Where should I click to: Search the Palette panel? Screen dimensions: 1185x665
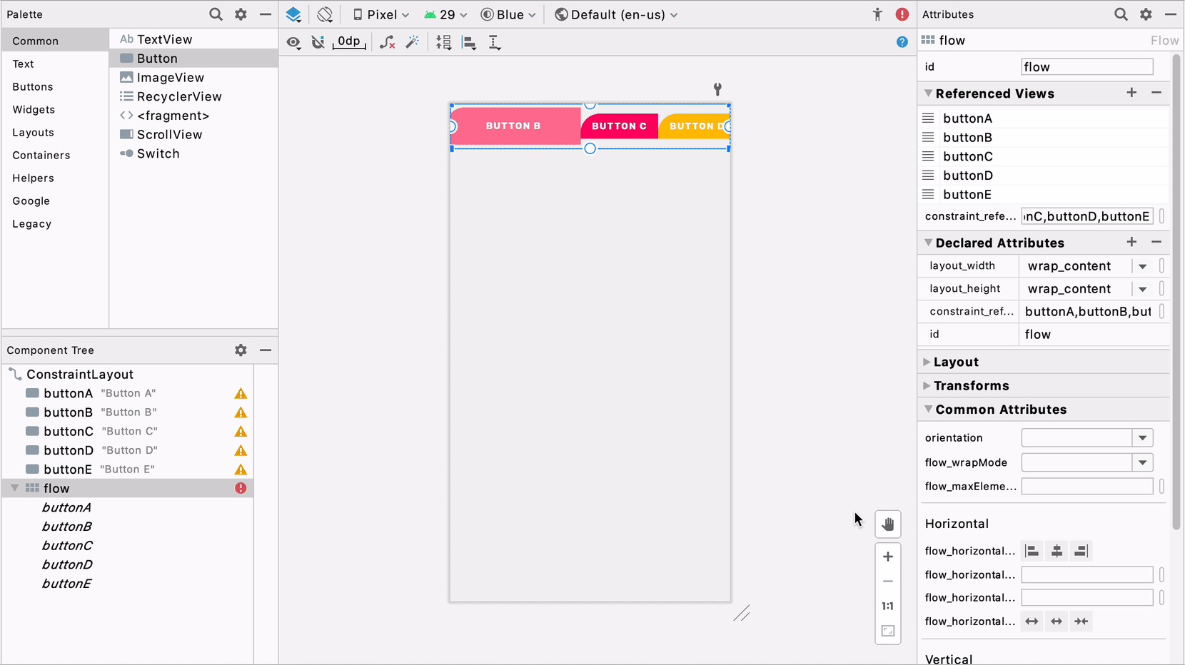pyautogui.click(x=216, y=14)
